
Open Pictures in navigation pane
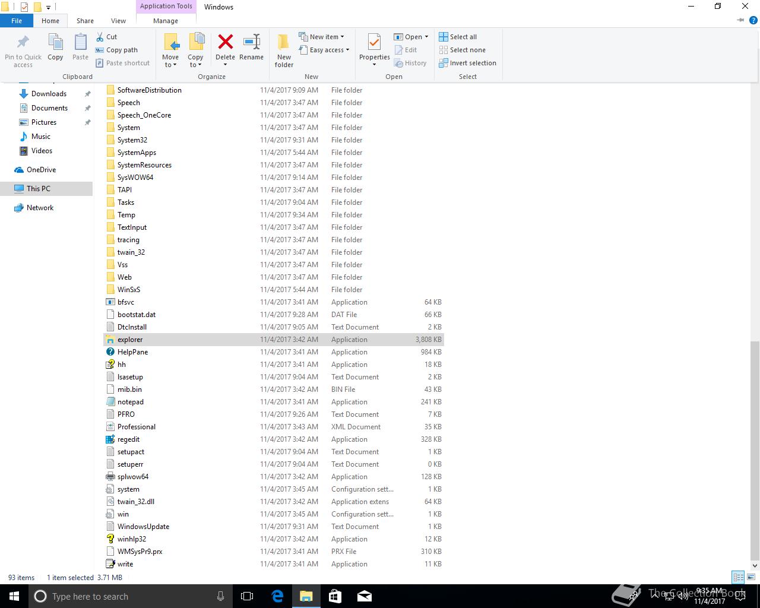[44, 122]
